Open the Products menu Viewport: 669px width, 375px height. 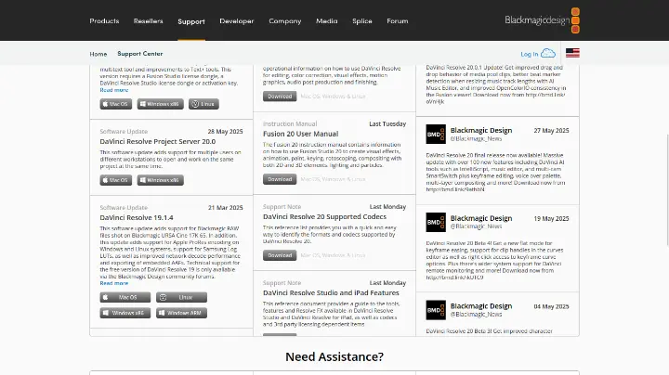(x=104, y=20)
